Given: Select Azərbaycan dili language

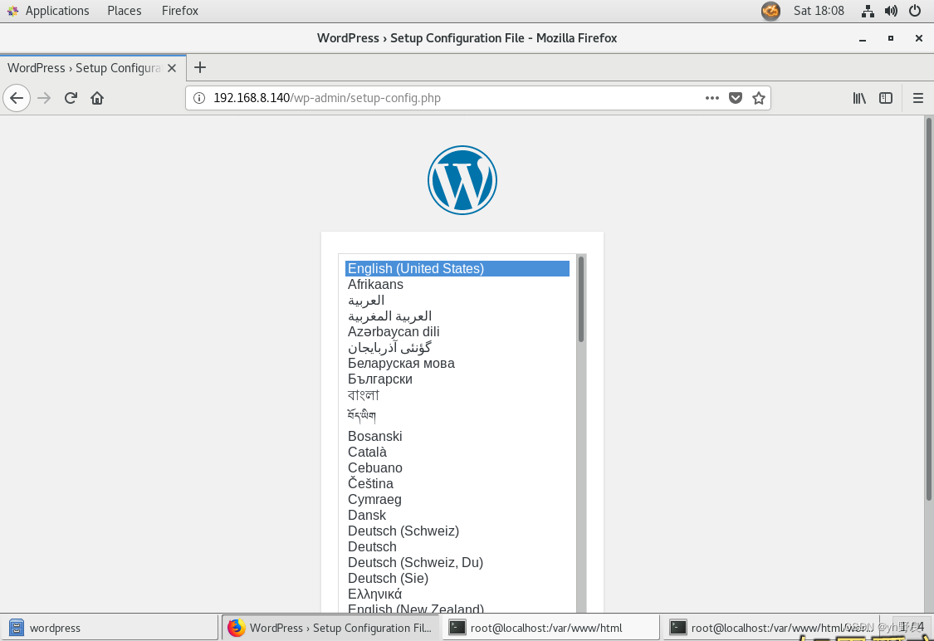Looking at the screenshot, I should [x=457, y=332].
